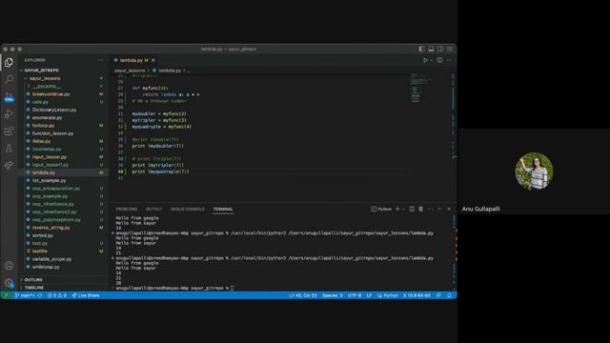Collapse the SAYUR_GITREPO root folder
Image resolution: width=610 pixels, height=343 pixels.
42,71
